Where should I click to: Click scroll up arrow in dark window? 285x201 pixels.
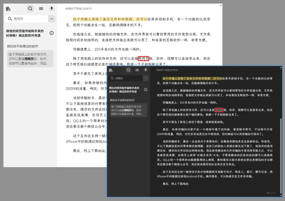point(281,68)
